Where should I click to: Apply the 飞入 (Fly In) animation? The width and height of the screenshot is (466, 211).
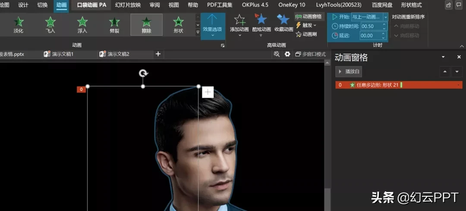click(50, 25)
